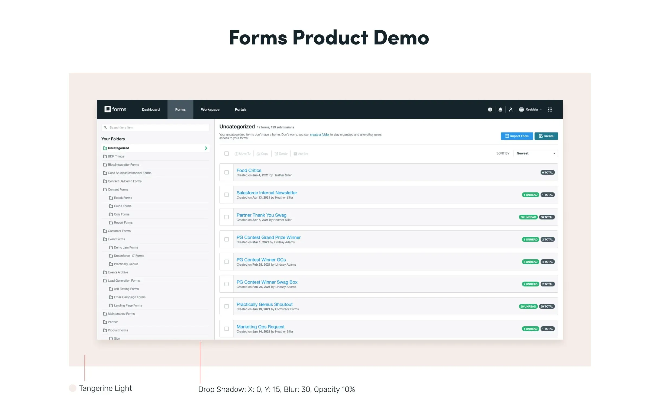Click the Partner folder icon
This screenshot has height=419, width=658.
tap(105, 322)
